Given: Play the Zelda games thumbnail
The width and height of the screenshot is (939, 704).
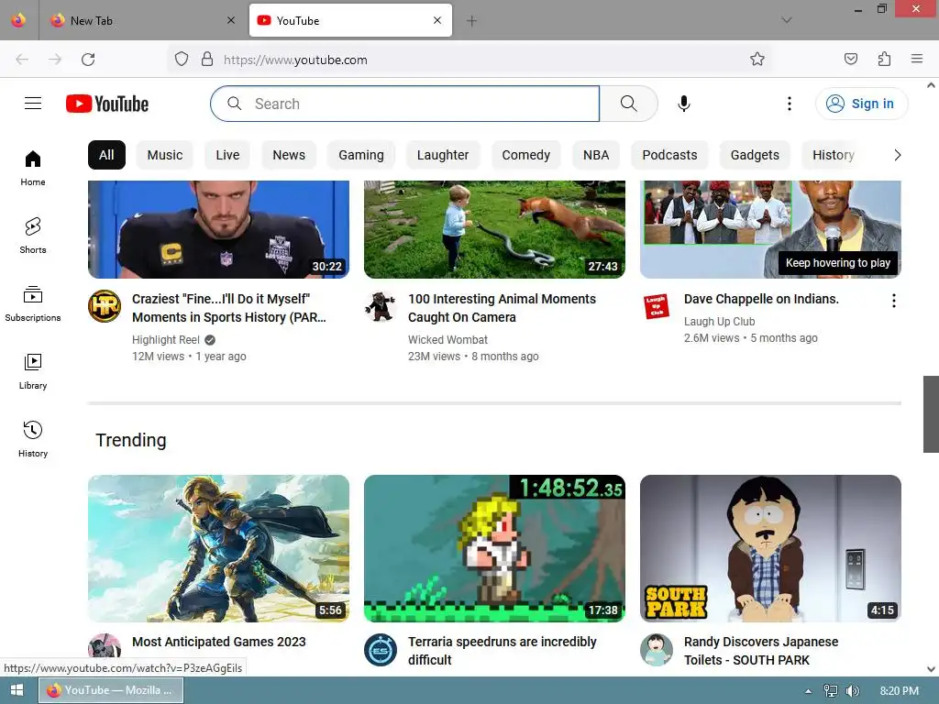Looking at the screenshot, I should coord(218,548).
